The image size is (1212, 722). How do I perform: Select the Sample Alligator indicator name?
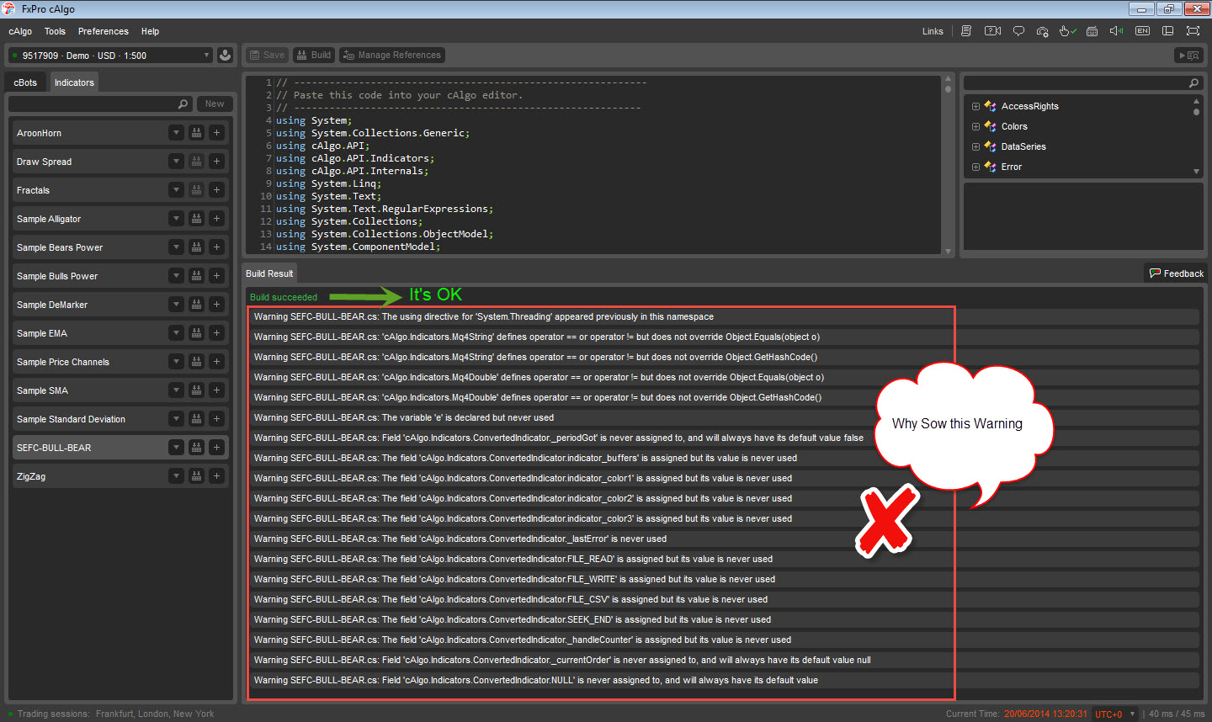pyautogui.click(x=49, y=219)
